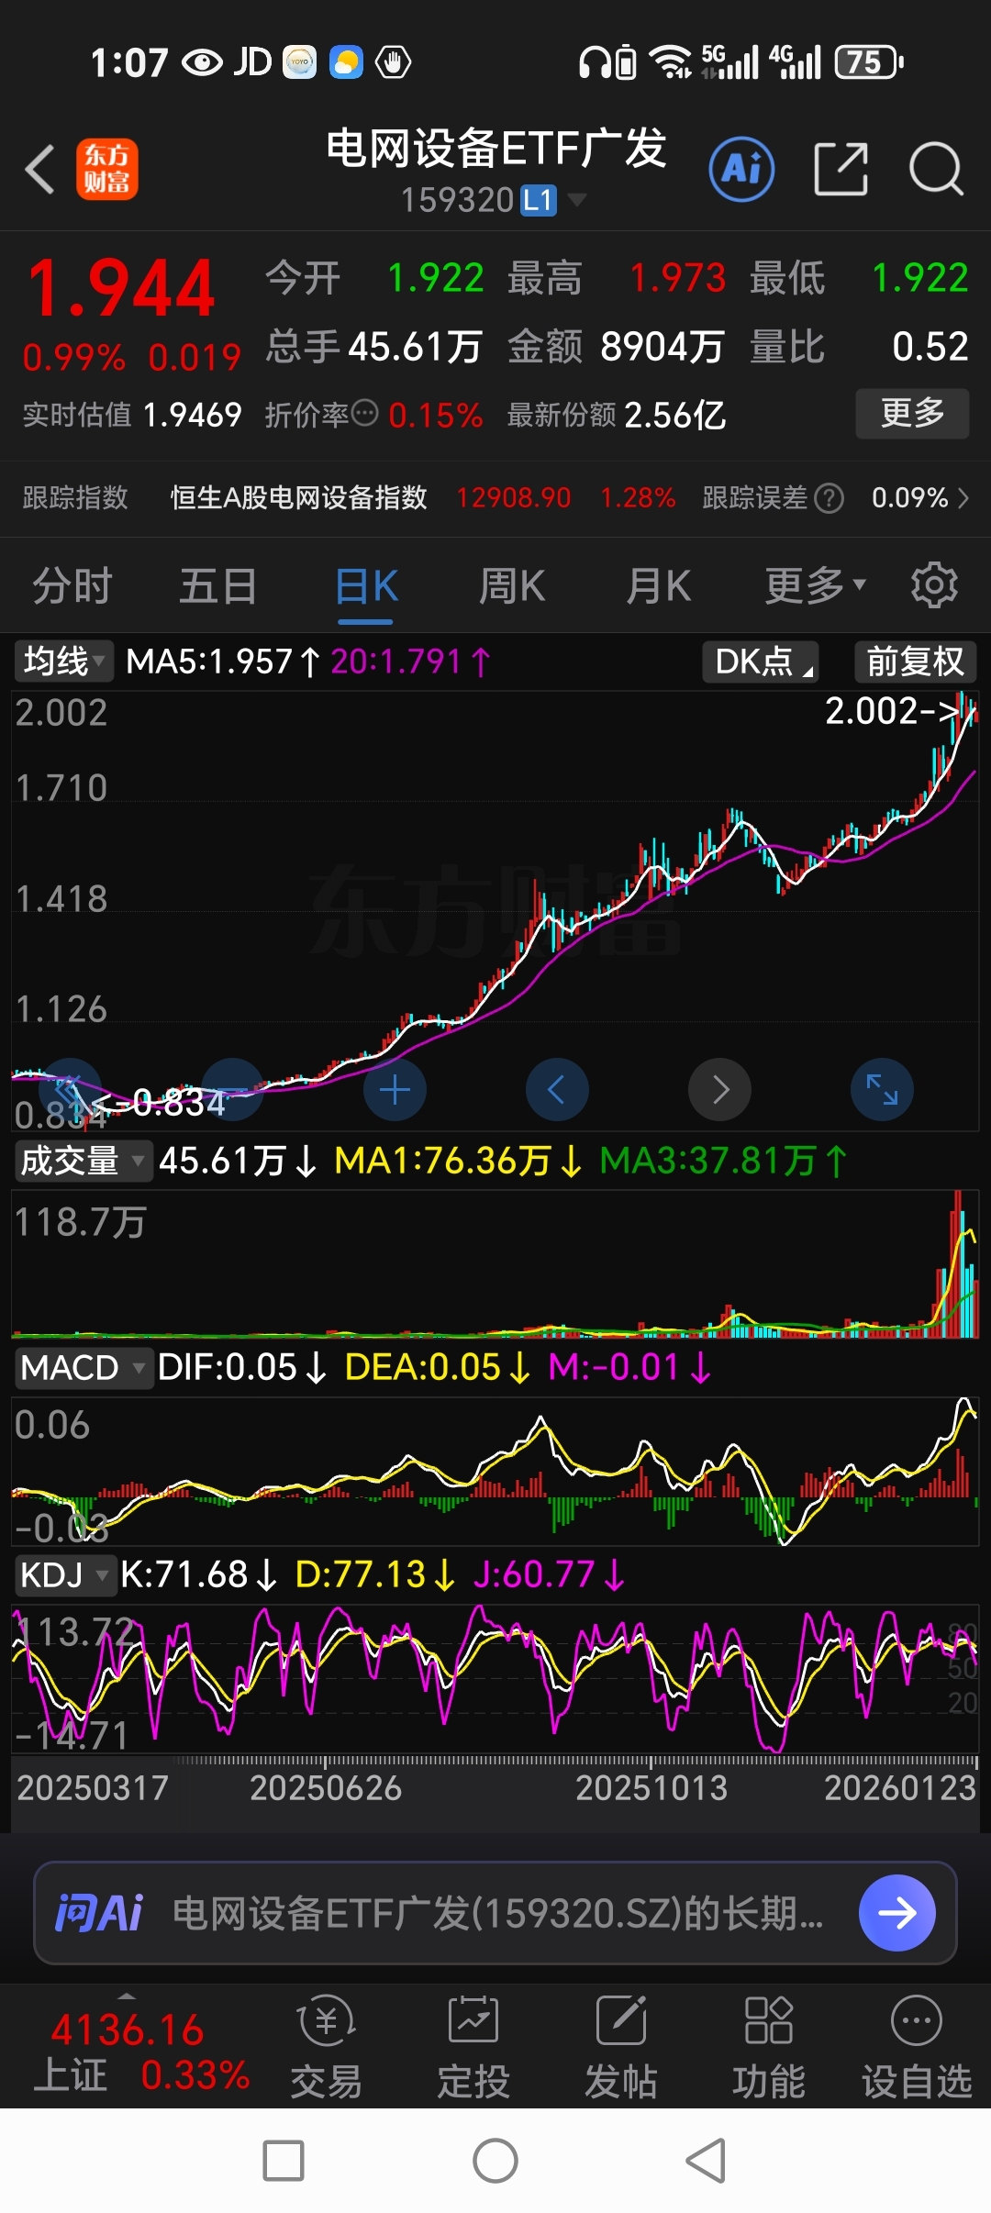991x2213 pixels.
Task: Switch to 月K tab
Action: point(658,585)
